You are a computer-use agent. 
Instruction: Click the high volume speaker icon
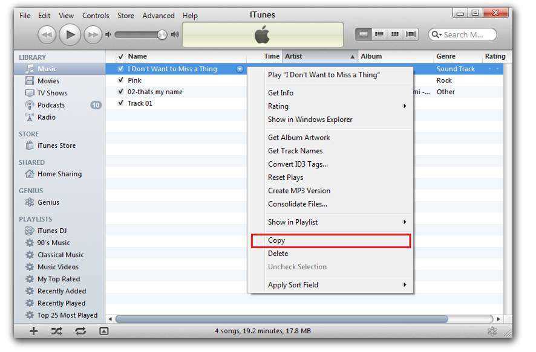click(x=175, y=34)
